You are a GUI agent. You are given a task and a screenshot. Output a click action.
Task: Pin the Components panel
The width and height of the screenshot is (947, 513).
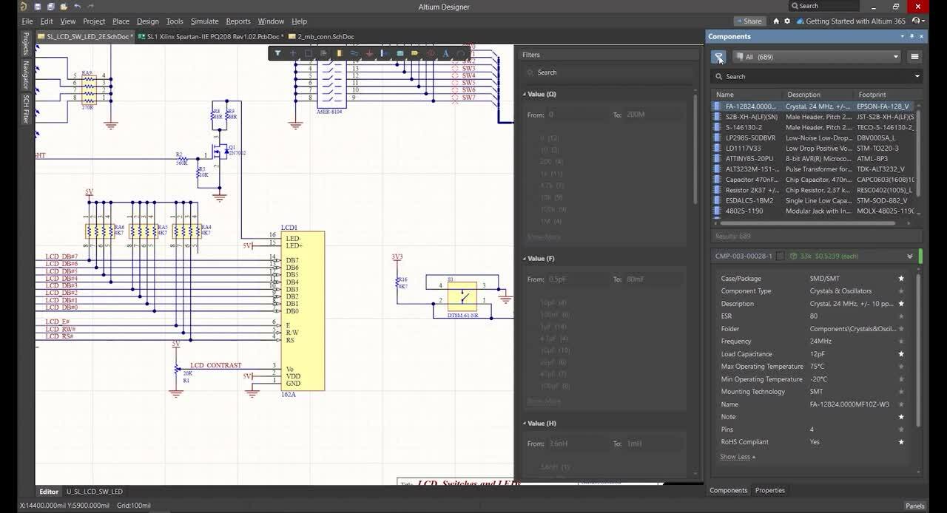pyautogui.click(x=911, y=36)
